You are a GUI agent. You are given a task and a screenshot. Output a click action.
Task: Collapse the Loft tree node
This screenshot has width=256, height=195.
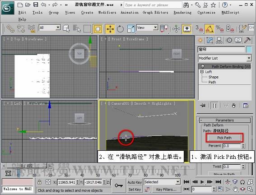point(202,72)
